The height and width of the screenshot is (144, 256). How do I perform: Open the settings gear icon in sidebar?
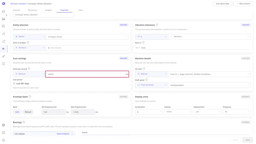[x=4, y=125]
